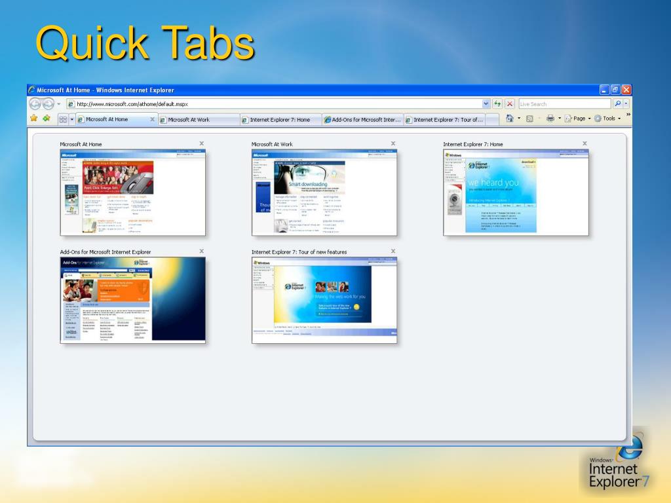The width and height of the screenshot is (671, 503).
Task: Open the recent pages dropdown beside Forward
Action: [58, 104]
